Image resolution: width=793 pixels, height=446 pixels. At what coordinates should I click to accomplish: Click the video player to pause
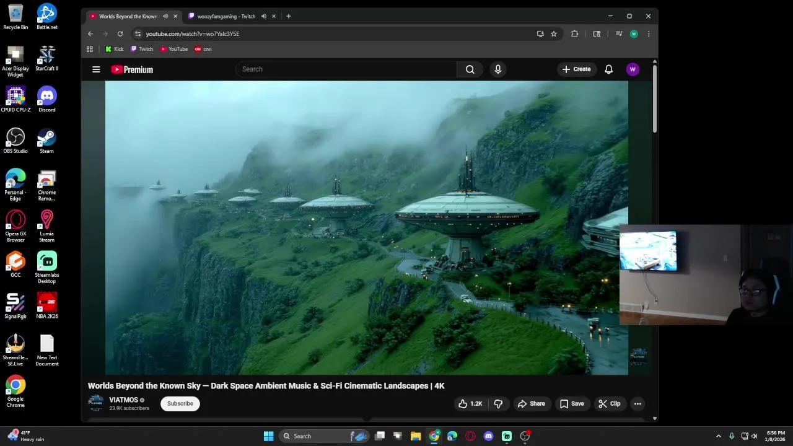tap(366, 228)
